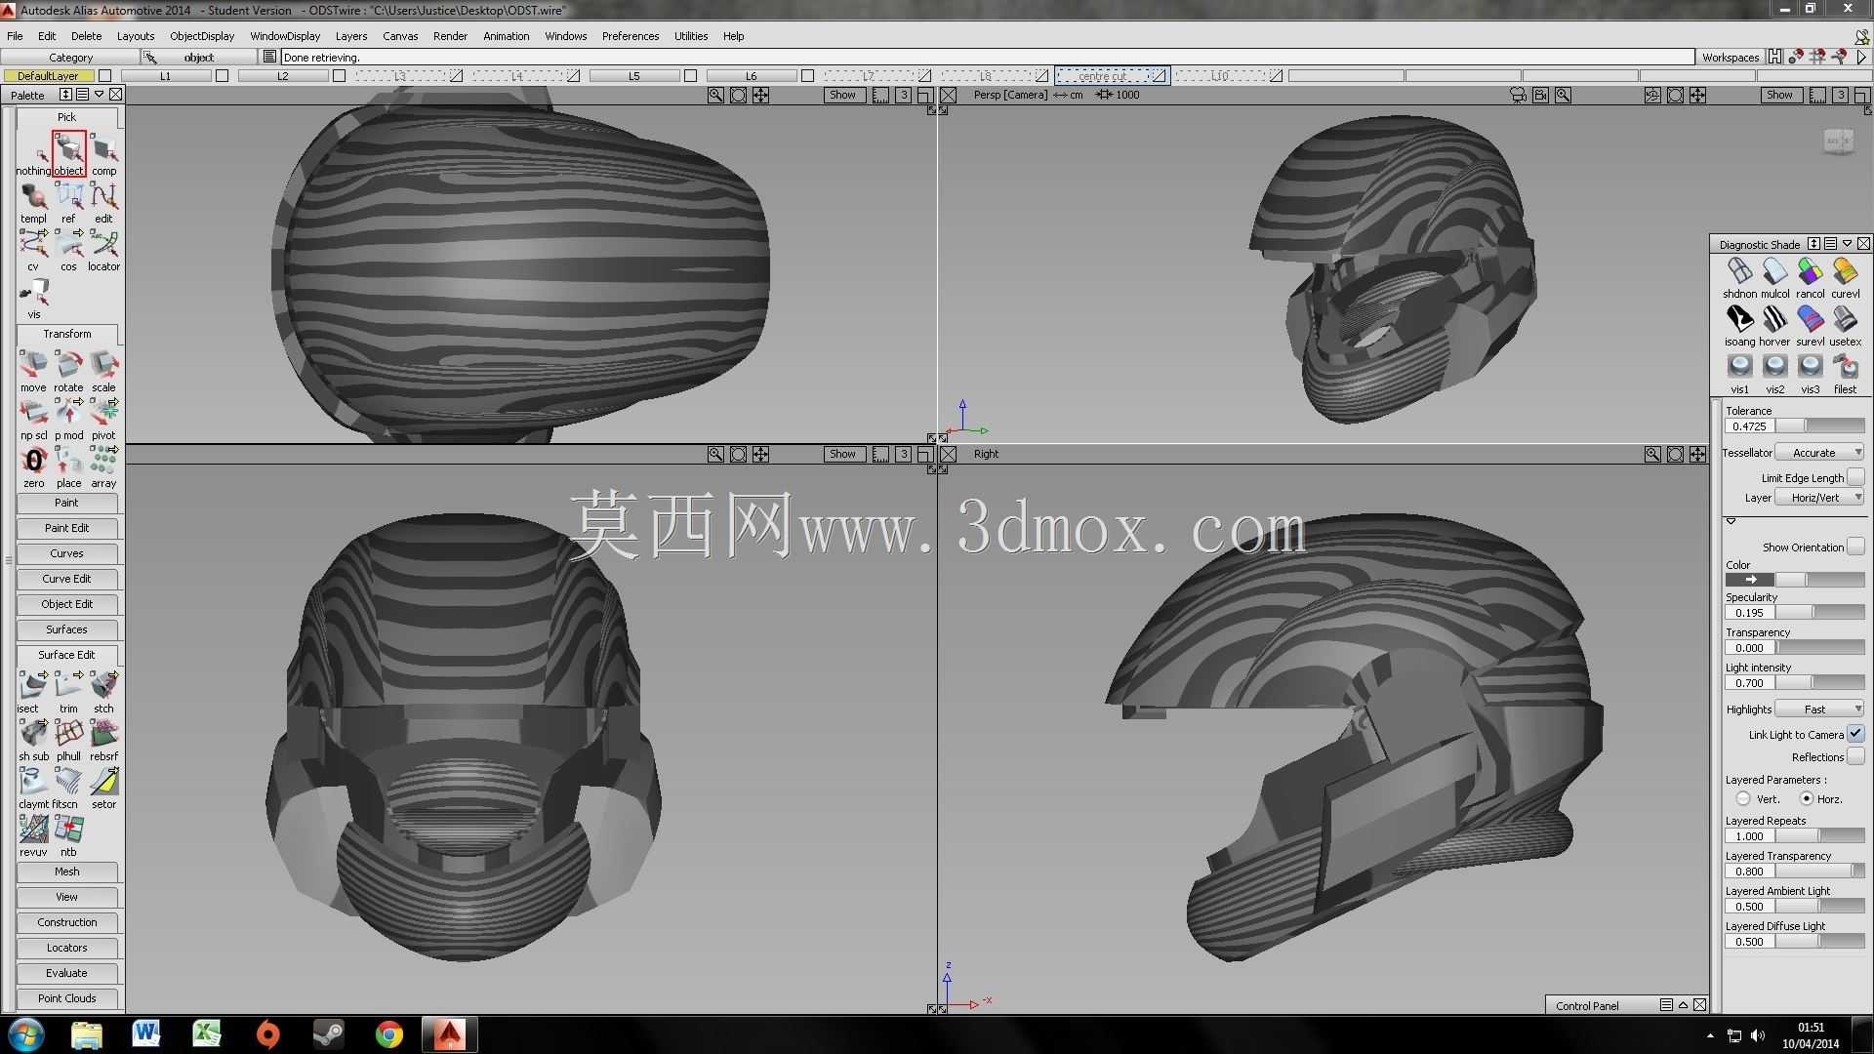Viewport: 1874px width, 1054px height.
Task: Click the Layered Repeats value field
Action: pos(1749,836)
